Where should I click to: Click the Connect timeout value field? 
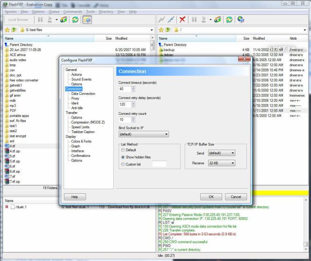[x=125, y=89]
